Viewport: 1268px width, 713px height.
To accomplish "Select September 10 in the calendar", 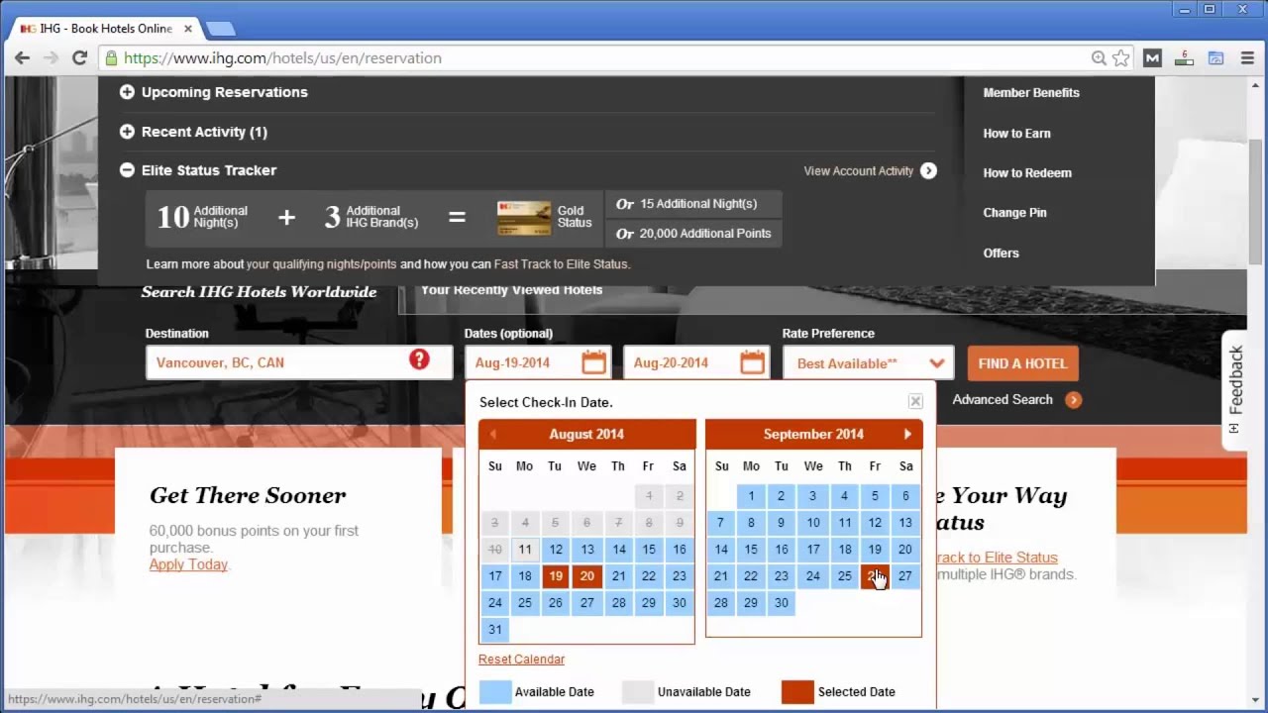I will coord(813,523).
